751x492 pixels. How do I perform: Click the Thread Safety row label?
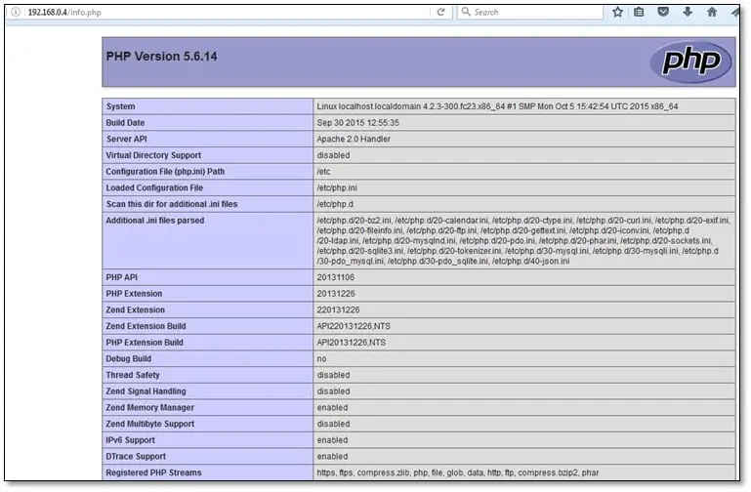pyautogui.click(x=135, y=375)
